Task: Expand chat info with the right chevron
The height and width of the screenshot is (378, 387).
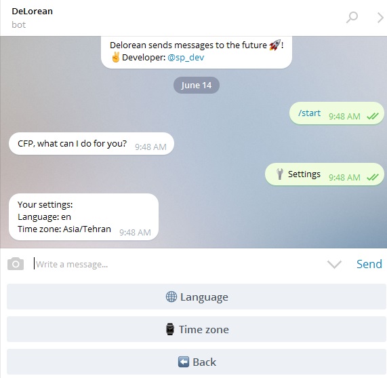Action: [380, 18]
